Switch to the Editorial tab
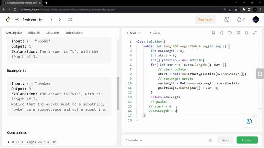This screenshot has height=148, width=264. 34,33
